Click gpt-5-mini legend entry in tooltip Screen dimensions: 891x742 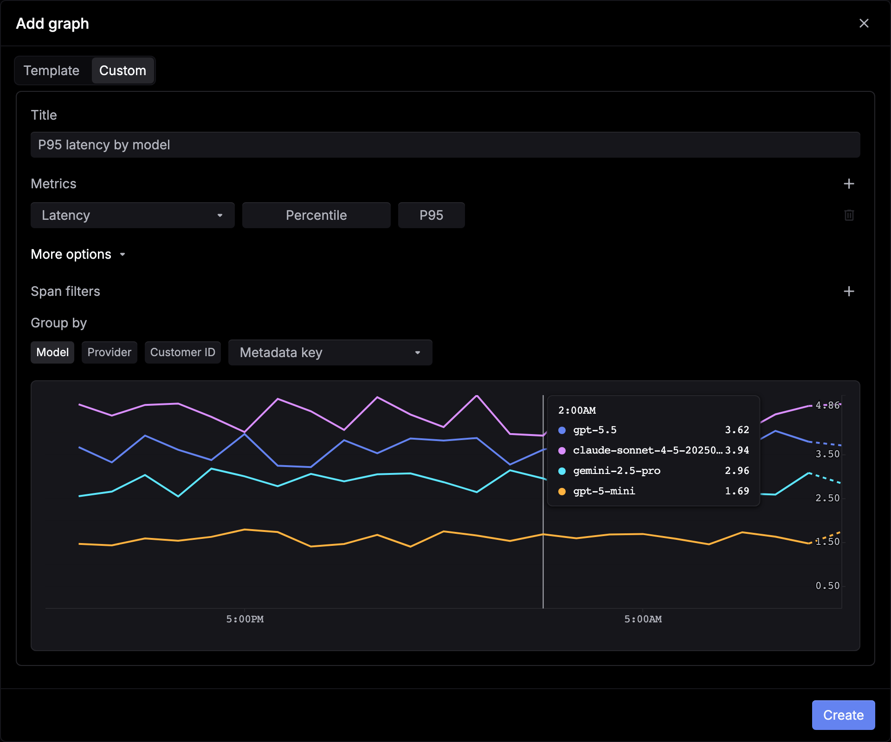653,491
